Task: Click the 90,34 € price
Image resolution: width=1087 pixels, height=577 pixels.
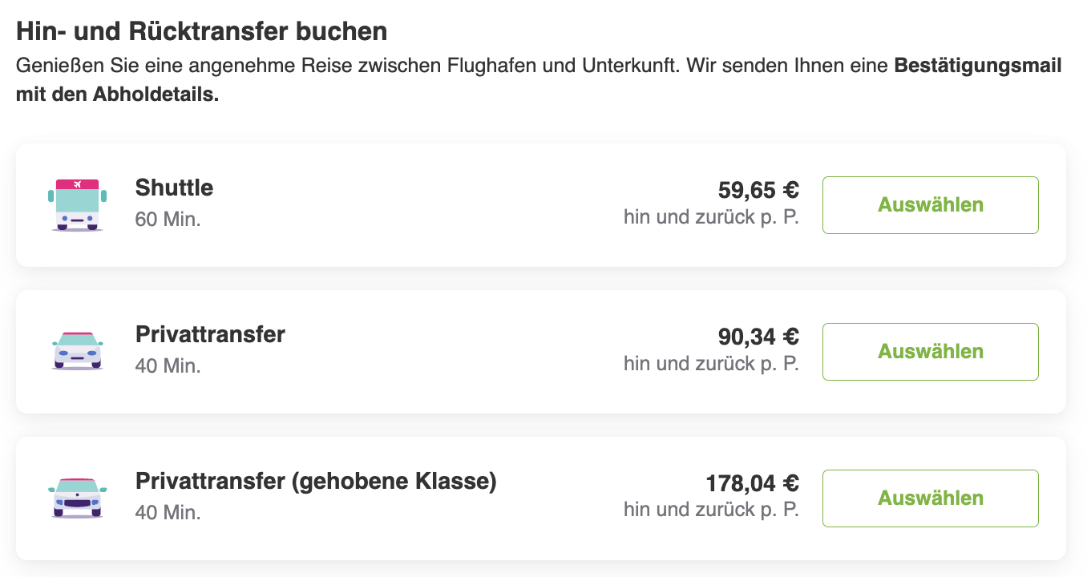Action: 758,337
